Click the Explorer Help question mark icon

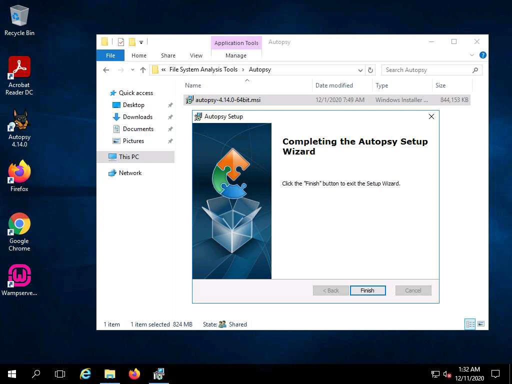pos(482,55)
